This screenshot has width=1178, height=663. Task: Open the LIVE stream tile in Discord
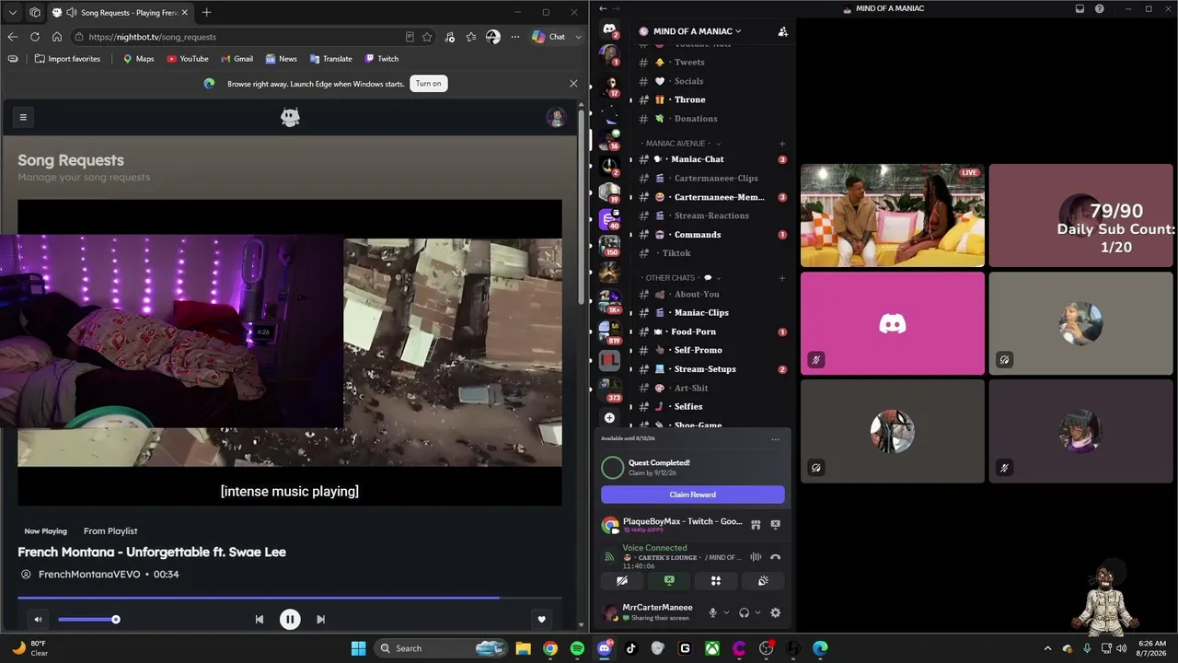(x=893, y=215)
